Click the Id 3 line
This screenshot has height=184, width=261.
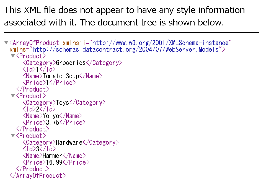click(39, 149)
